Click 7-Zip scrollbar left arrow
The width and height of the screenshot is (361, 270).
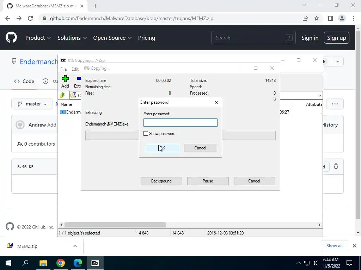point(61,225)
